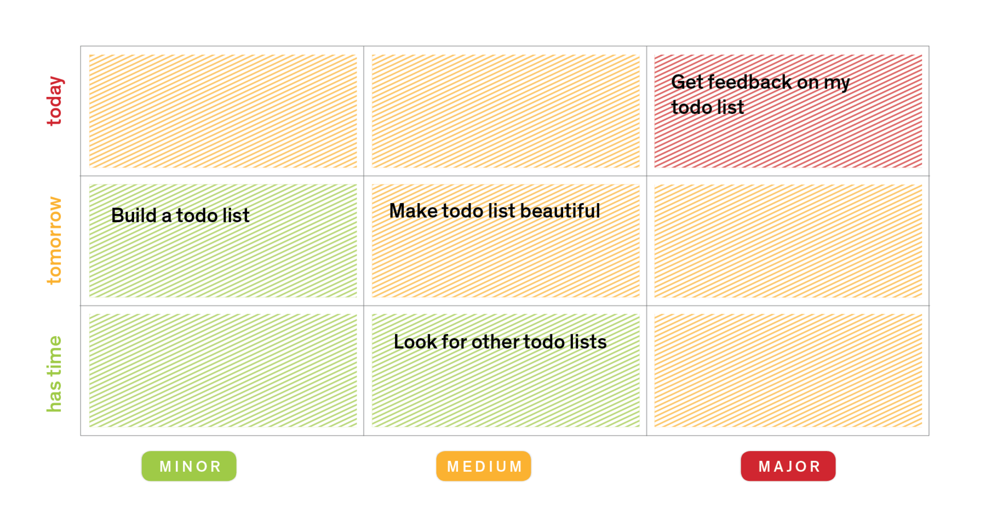
Task: Open 'Look for other todo lists' task
Action: 500,342
